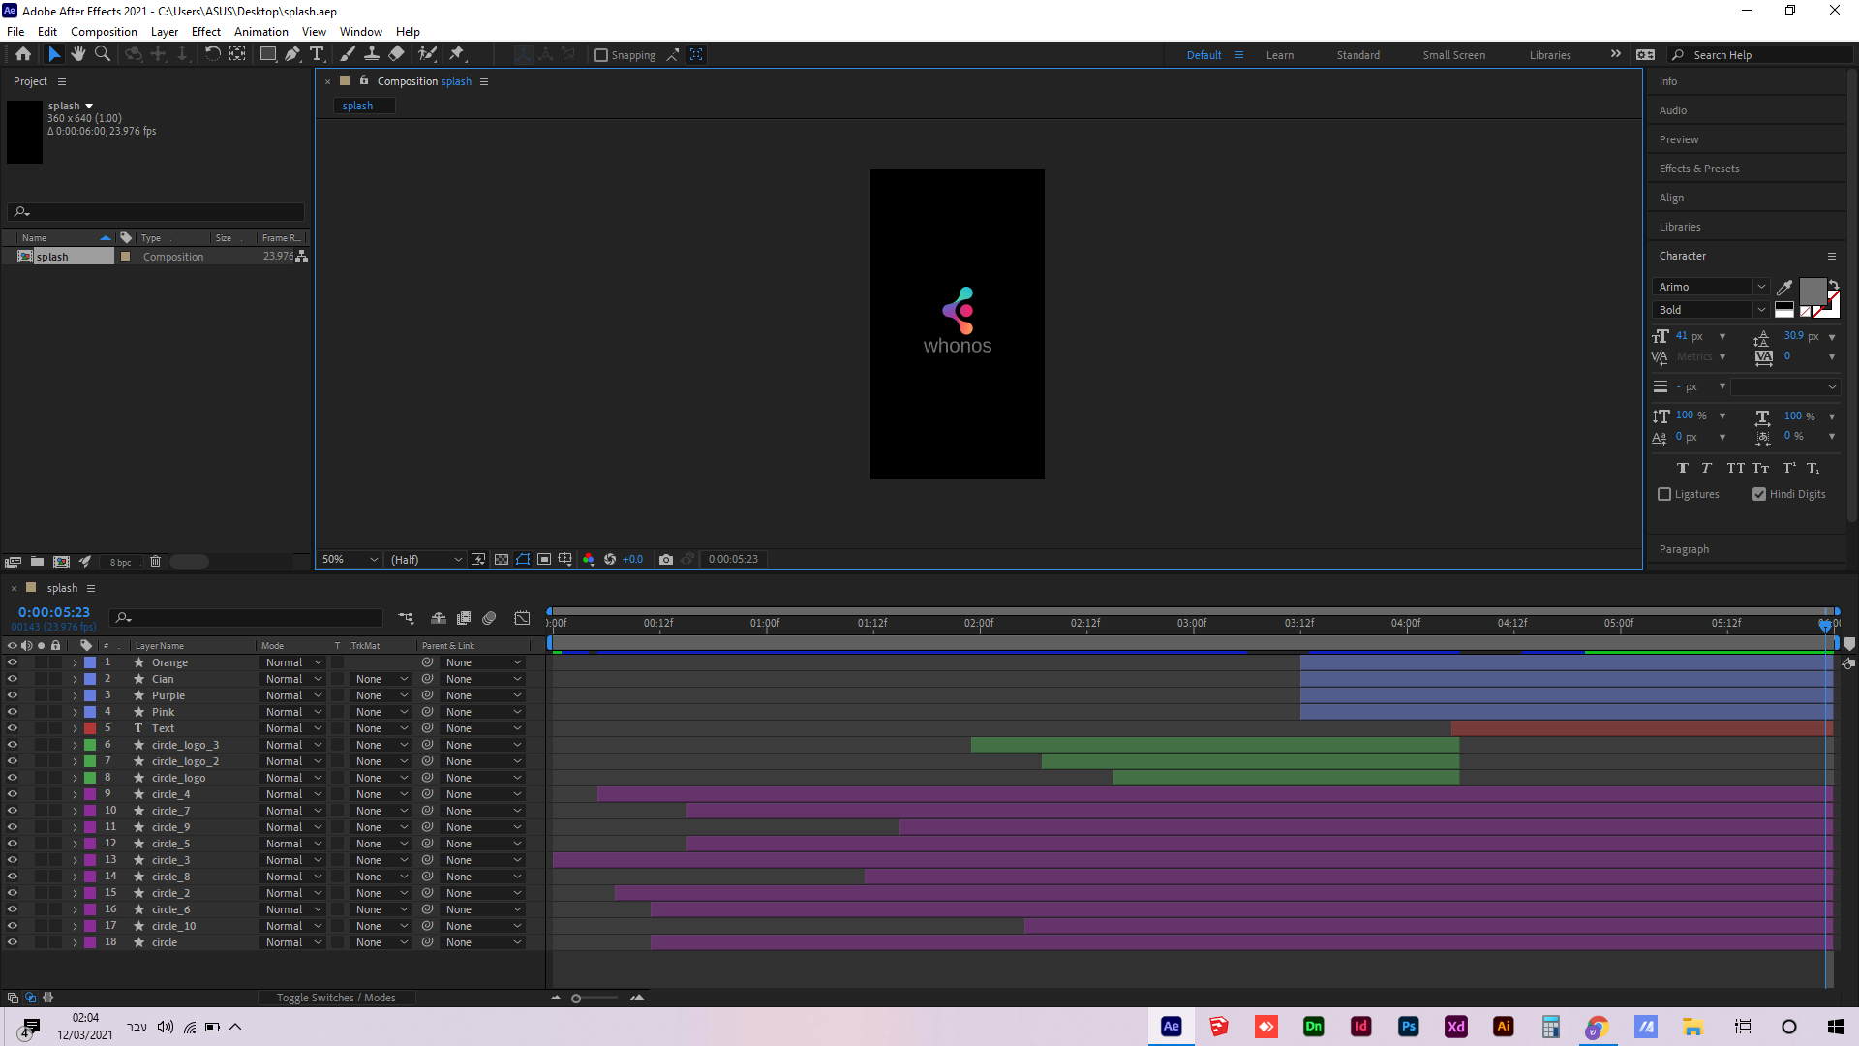Screen dimensions: 1859x1046
Task: Take a snapshot of the composition viewer
Action: [666, 559]
